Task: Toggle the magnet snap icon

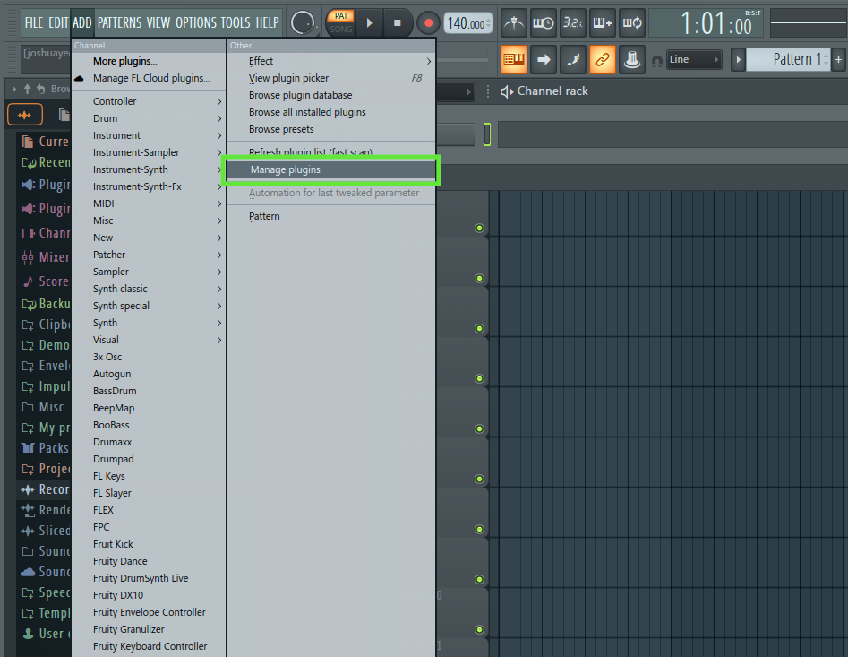Action: point(657,61)
